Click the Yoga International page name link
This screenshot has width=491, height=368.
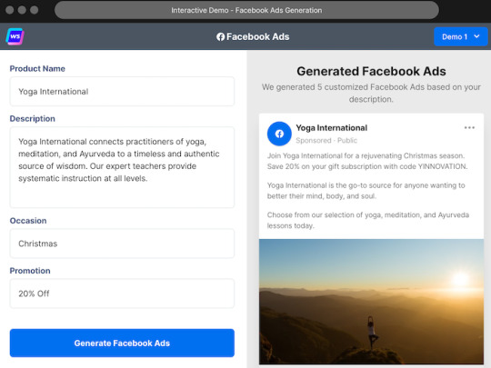point(332,128)
